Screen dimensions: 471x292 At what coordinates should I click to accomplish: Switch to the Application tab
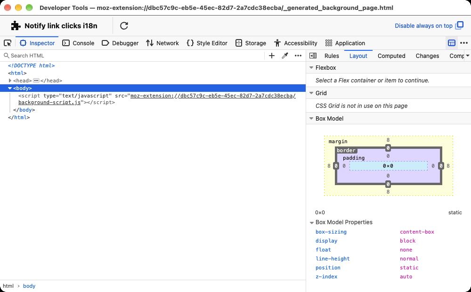[x=345, y=43]
